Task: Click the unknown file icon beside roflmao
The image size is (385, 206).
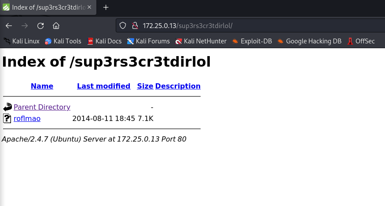Action: [7, 118]
